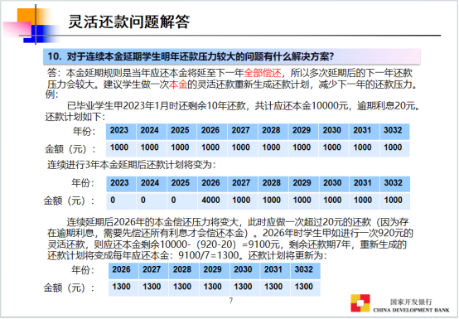
Task: Click the red word 本金 in the answer
Action: pyautogui.click(x=178, y=85)
